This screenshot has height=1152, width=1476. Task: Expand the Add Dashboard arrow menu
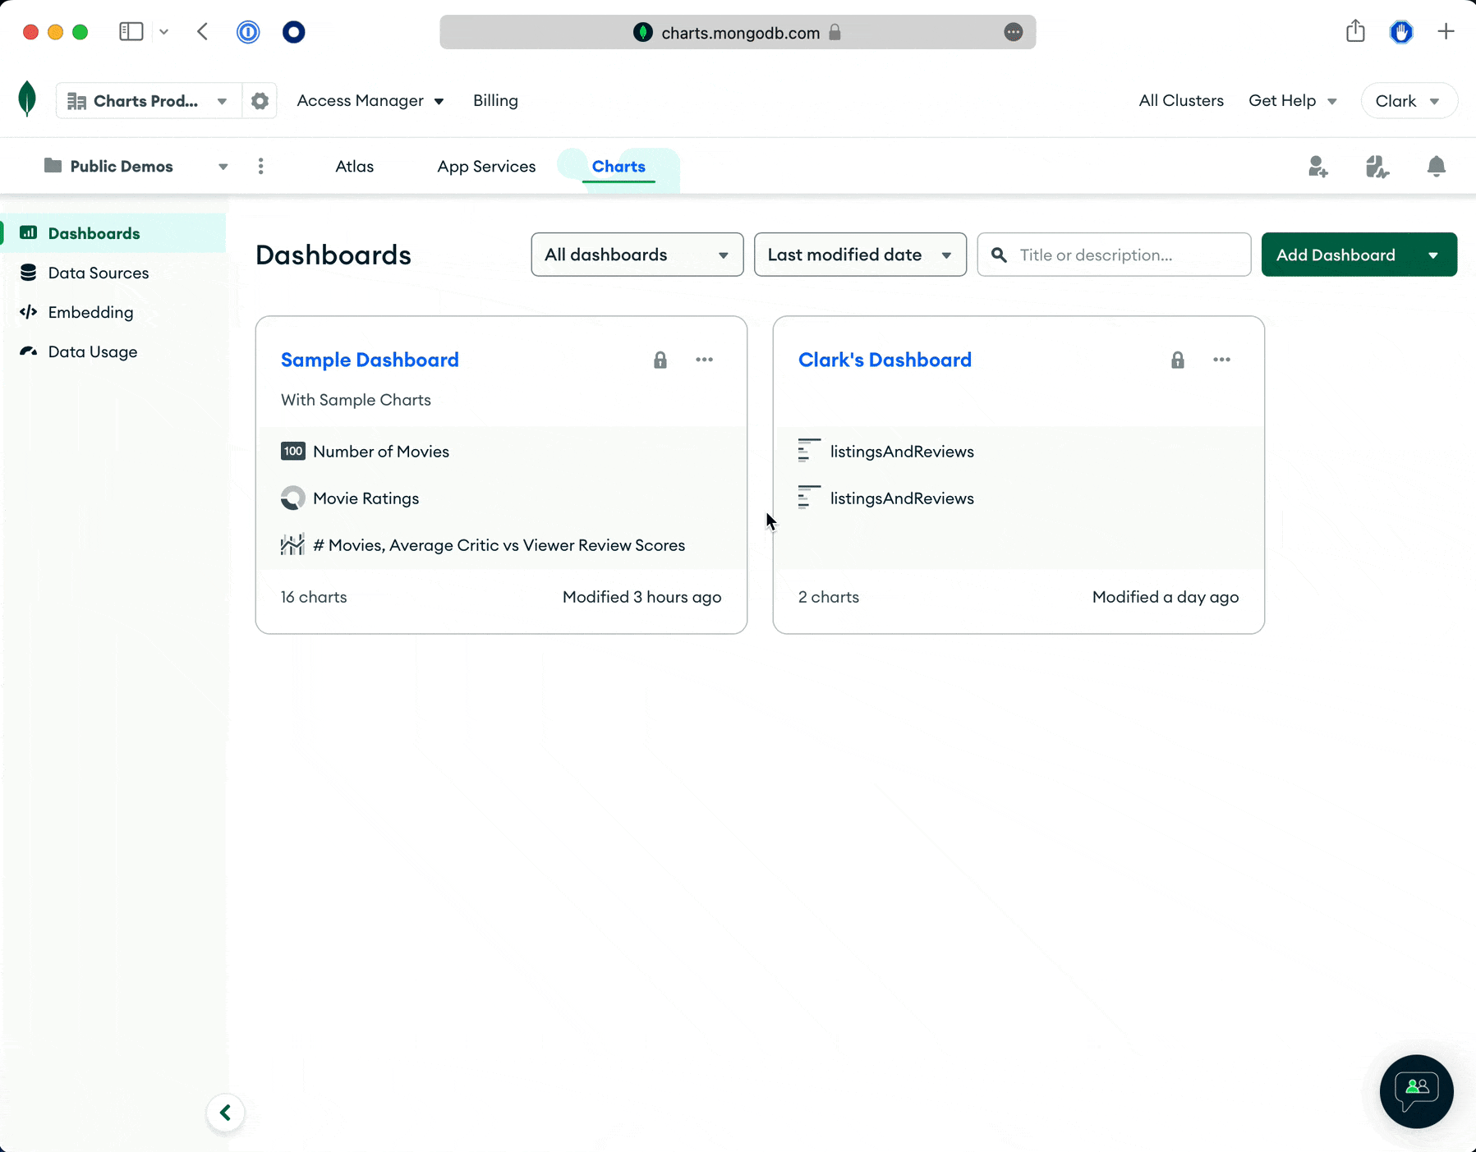click(1433, 255)
